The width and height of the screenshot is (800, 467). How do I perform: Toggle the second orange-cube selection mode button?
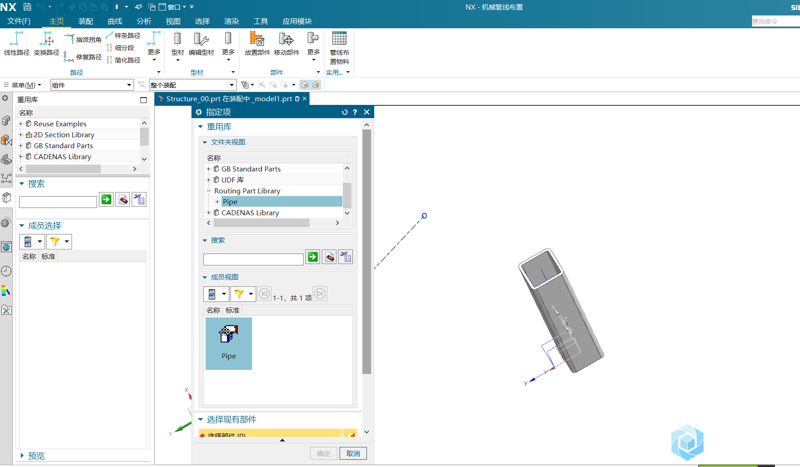315,85
